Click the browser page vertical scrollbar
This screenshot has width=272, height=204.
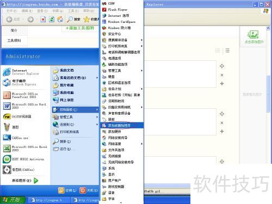tap(268, 94)
